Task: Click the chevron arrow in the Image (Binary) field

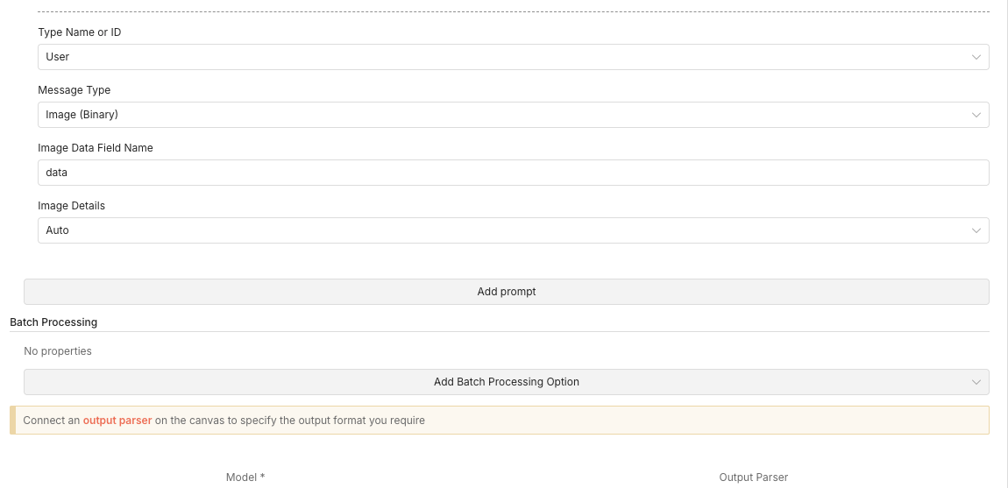Action: [x=976, y=115]
